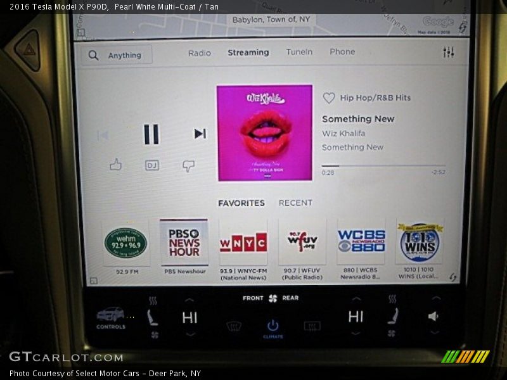Viewport: 507px width, 380px height.
Task: Expand media panel with corner square icon
Action: pos(93,281)
